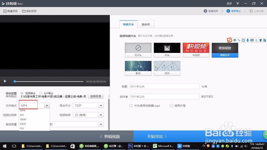Click 开始导出 button

[157, 136]
